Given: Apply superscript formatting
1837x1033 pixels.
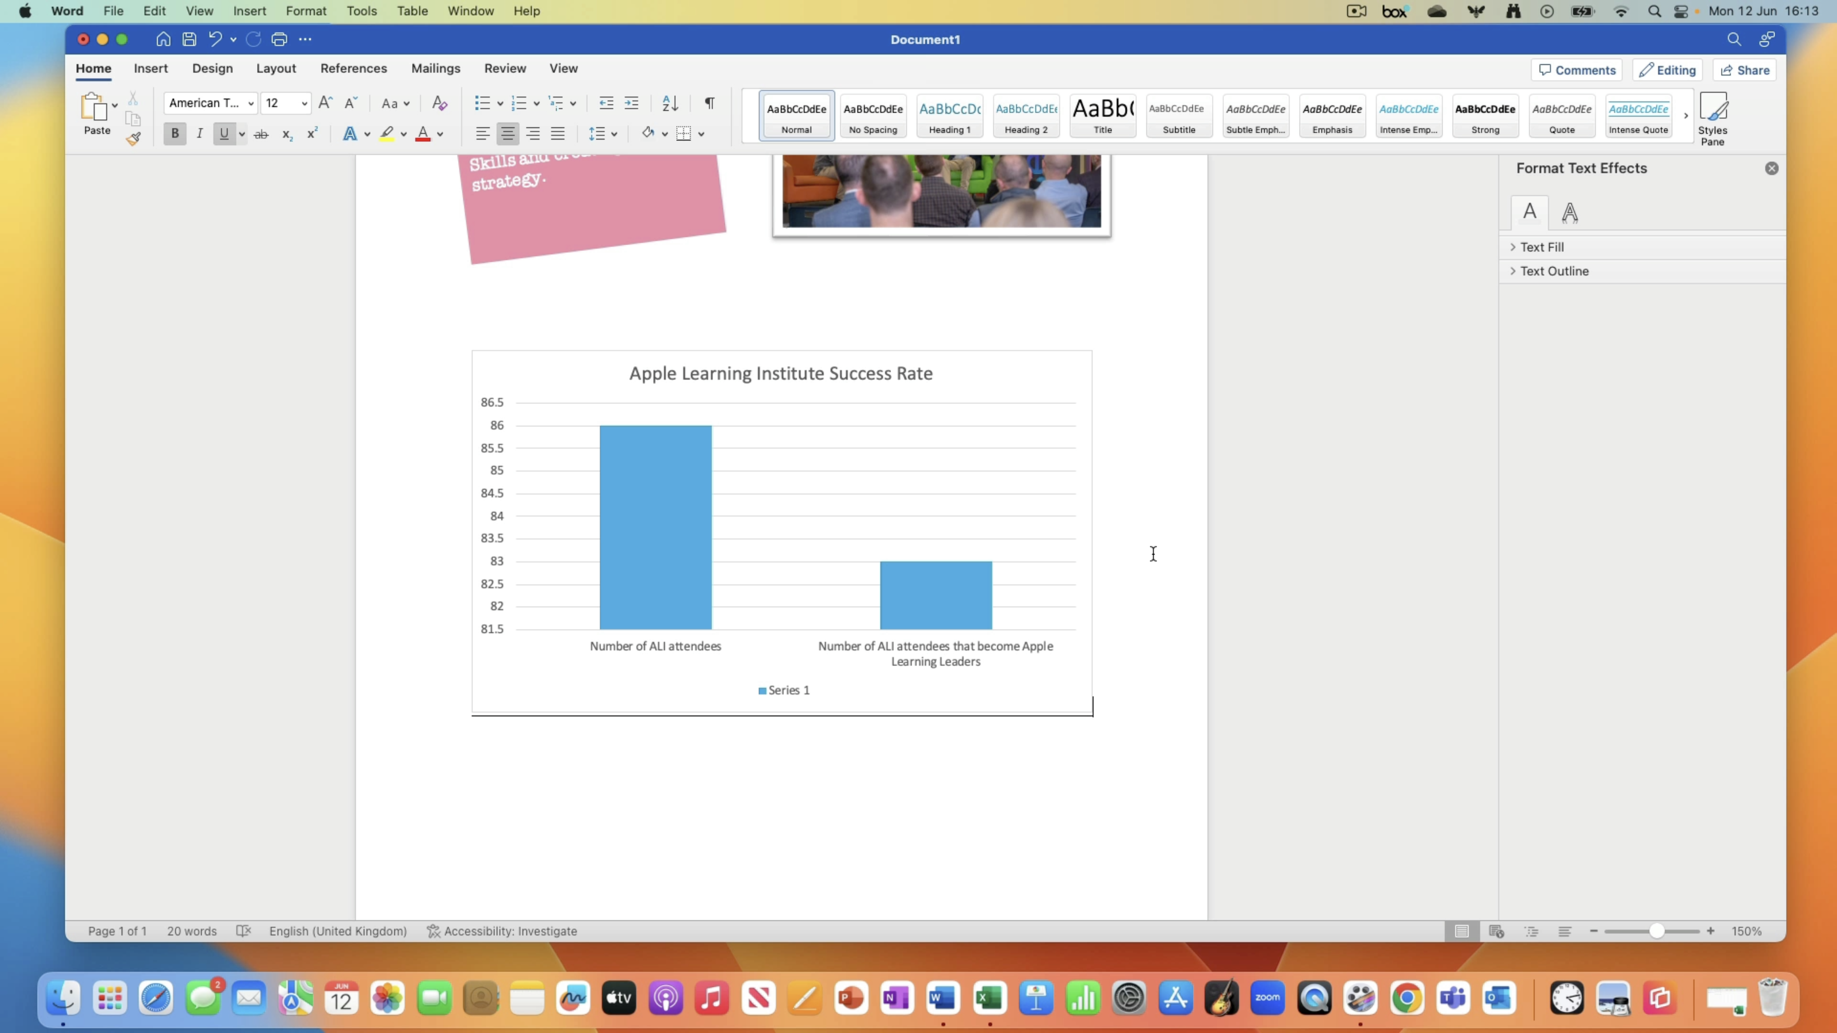Looking at the screenshot, I should (312, 133).
